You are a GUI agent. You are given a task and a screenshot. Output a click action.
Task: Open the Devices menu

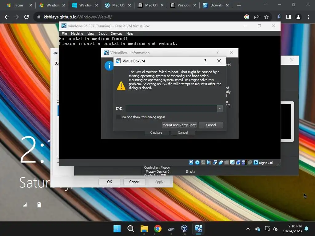116,33
